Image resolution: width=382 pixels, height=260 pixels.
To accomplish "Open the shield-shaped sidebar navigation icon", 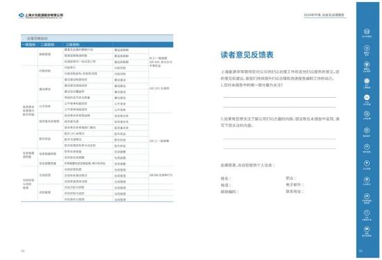I will [x=367, y=64].
